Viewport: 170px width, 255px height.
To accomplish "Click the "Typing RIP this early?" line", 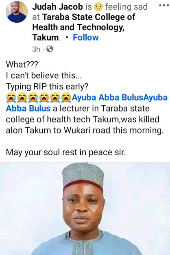I will (47, 87).
